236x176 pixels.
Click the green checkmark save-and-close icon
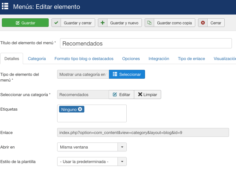(x=56, y=23)
